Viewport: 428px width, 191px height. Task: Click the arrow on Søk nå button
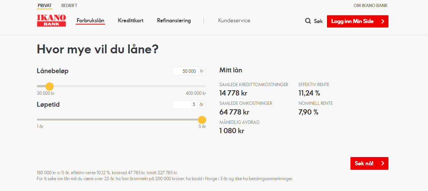point(383,163)
